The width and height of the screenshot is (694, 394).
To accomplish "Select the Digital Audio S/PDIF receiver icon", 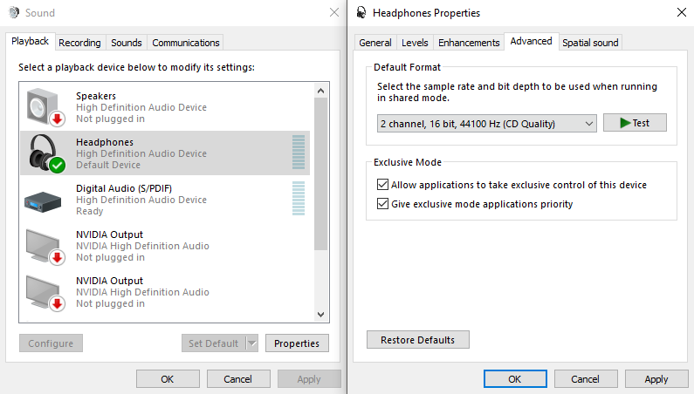I will pos(43,201).
